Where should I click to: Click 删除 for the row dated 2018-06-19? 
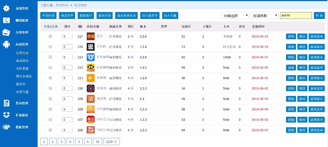(x=291, y=36)
